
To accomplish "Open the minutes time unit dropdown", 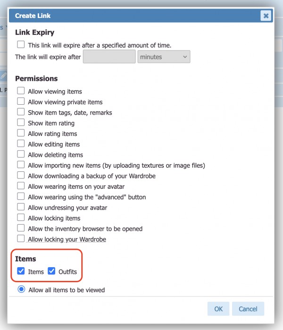I will (164, 57).
